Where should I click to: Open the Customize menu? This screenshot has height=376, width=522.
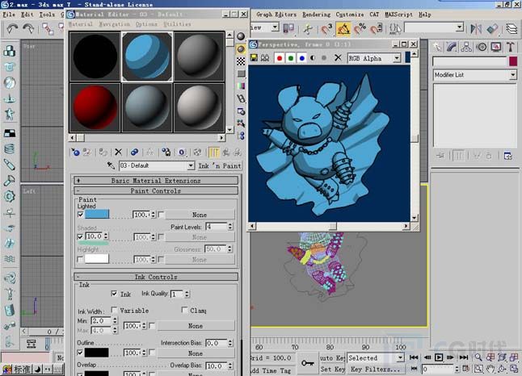(x=350, y=15)
